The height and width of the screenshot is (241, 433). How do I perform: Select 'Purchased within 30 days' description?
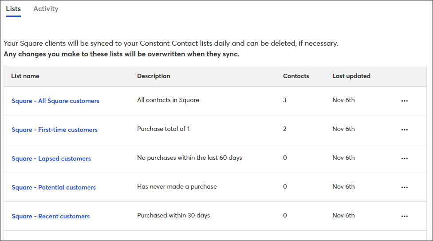pyautogui.click(x=173, y=215)
